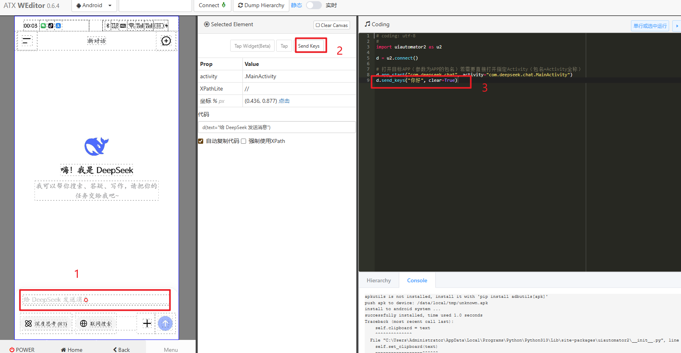
Task: Tap the DeepSeek whale logo
Action: (96, 146)
